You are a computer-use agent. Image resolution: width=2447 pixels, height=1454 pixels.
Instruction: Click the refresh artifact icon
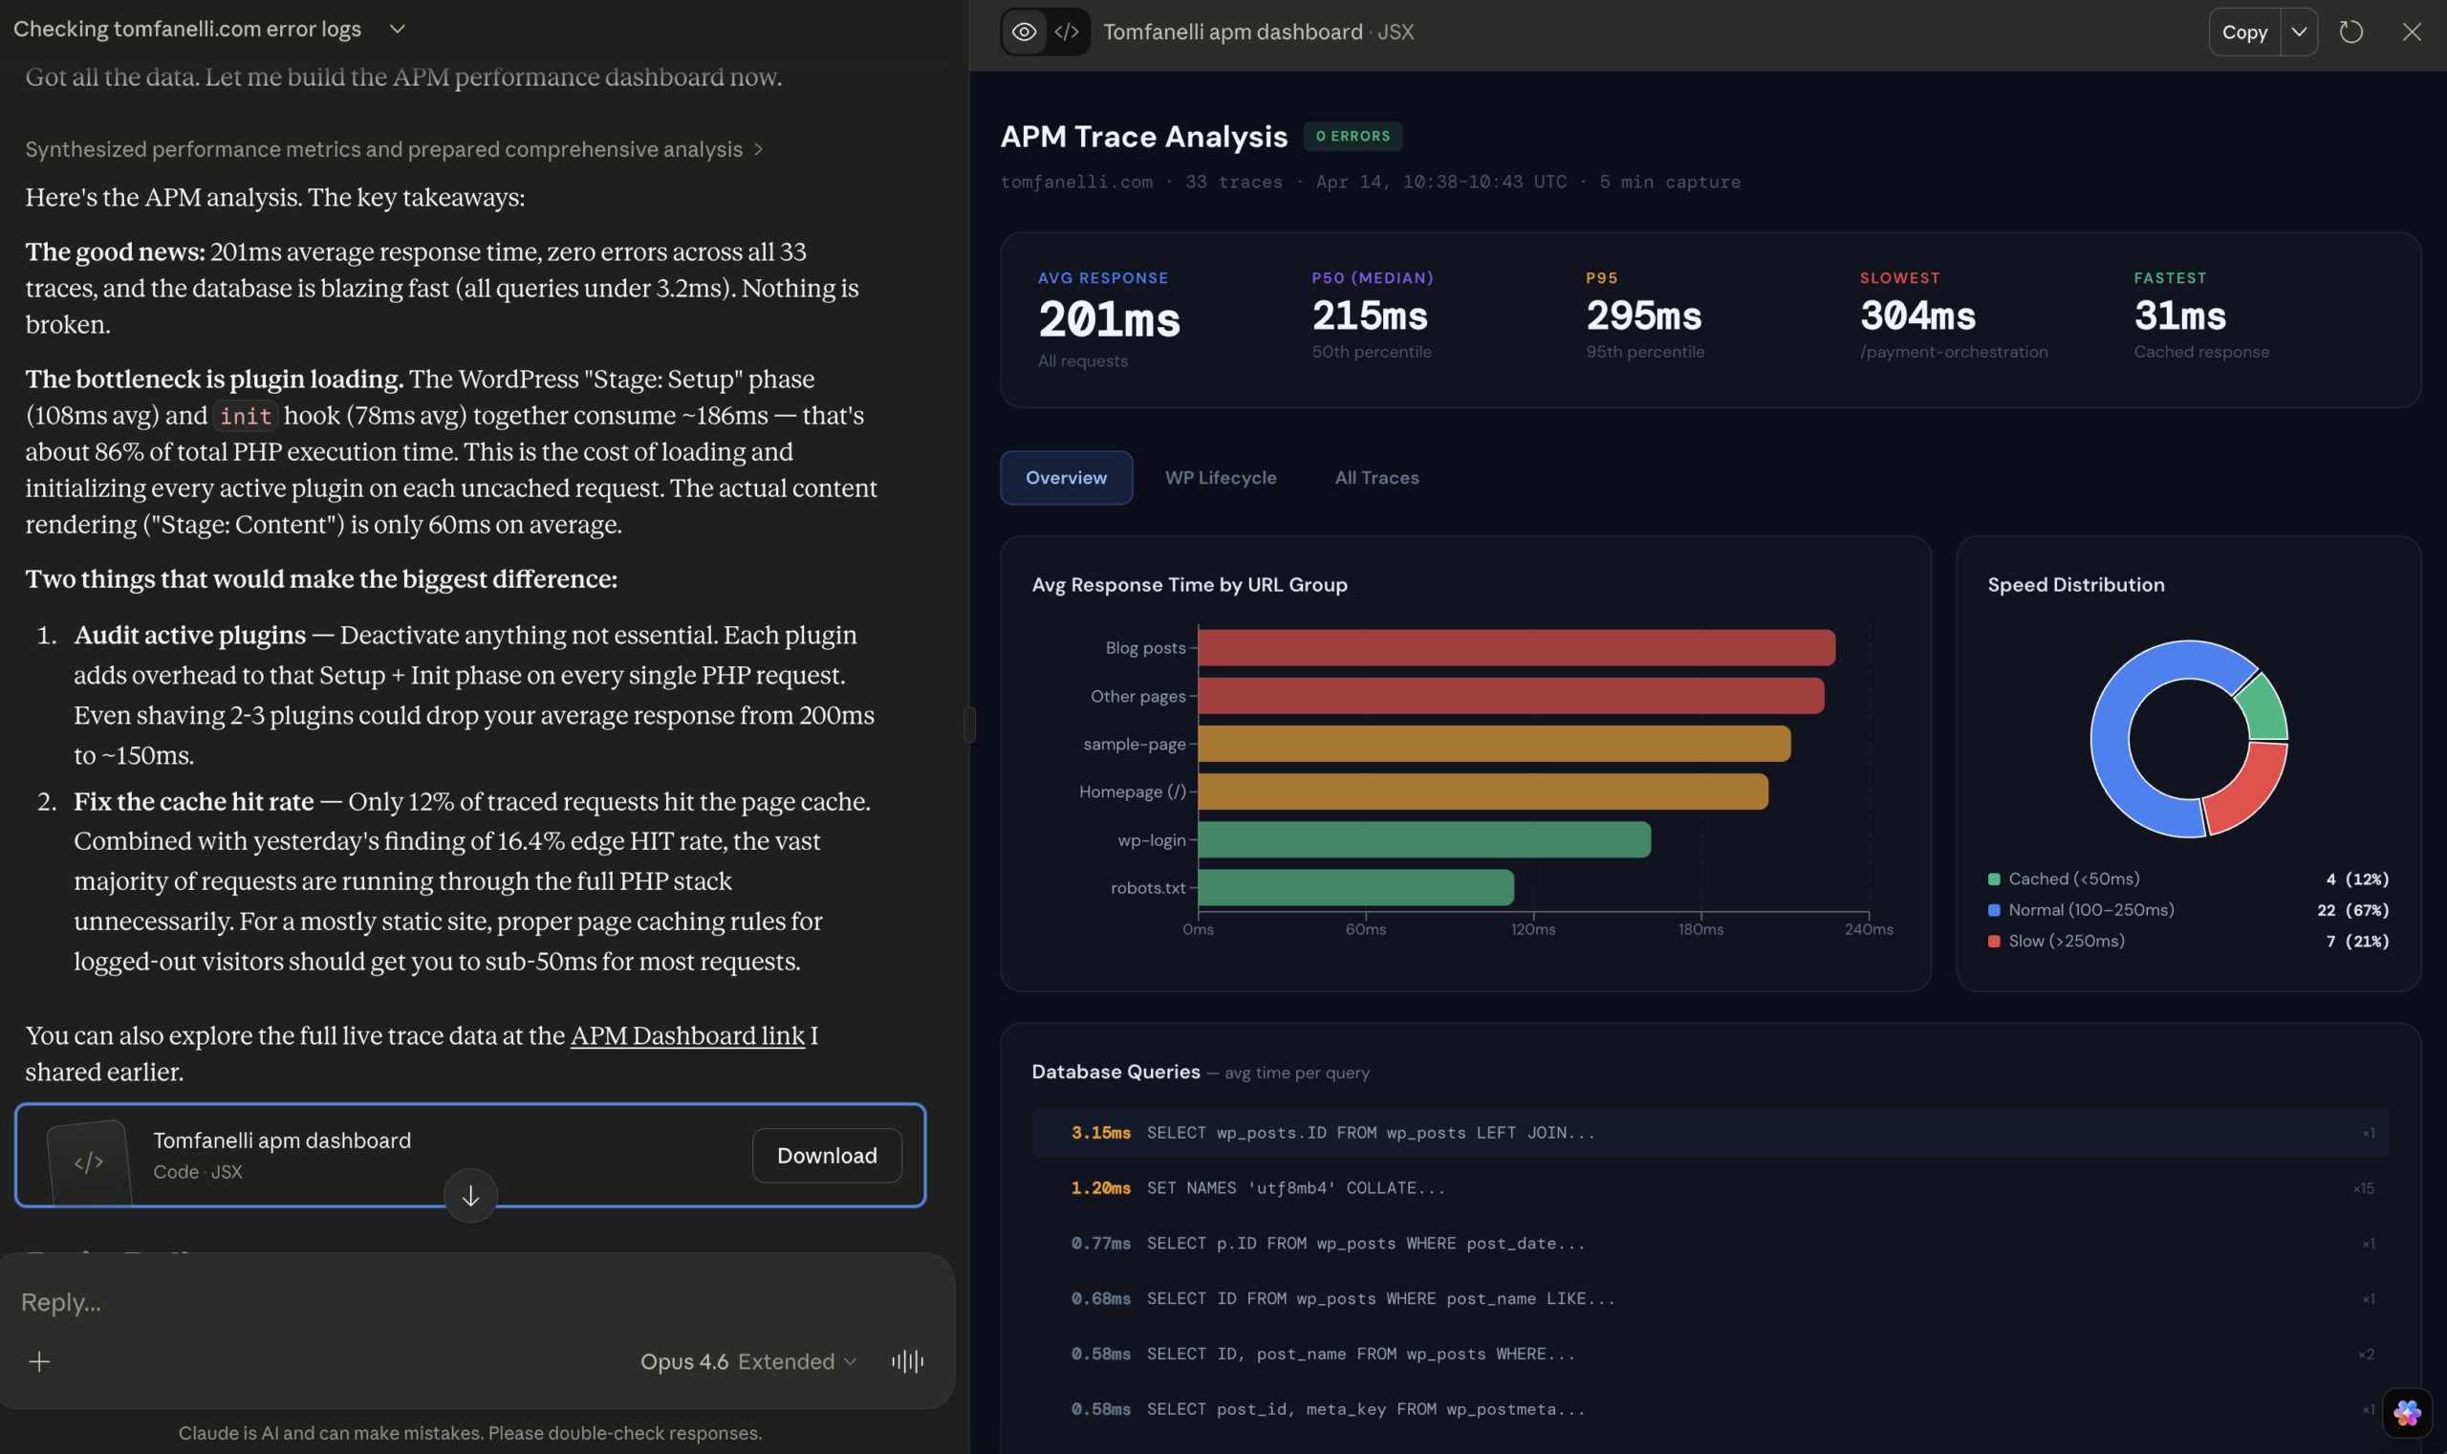point(2351,32)
